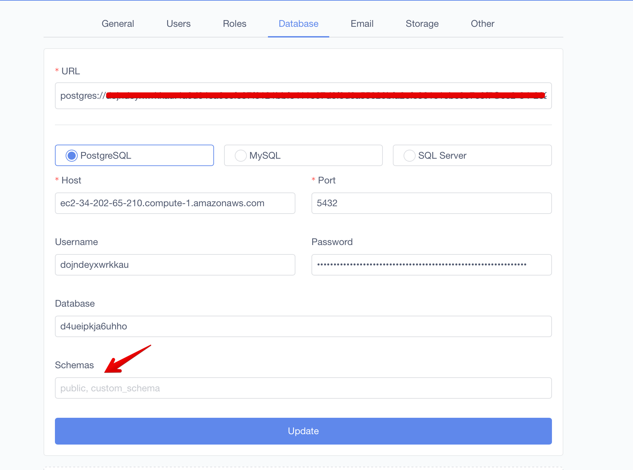
Task: Focus the Password input field
Action: [x=431, y=265]
